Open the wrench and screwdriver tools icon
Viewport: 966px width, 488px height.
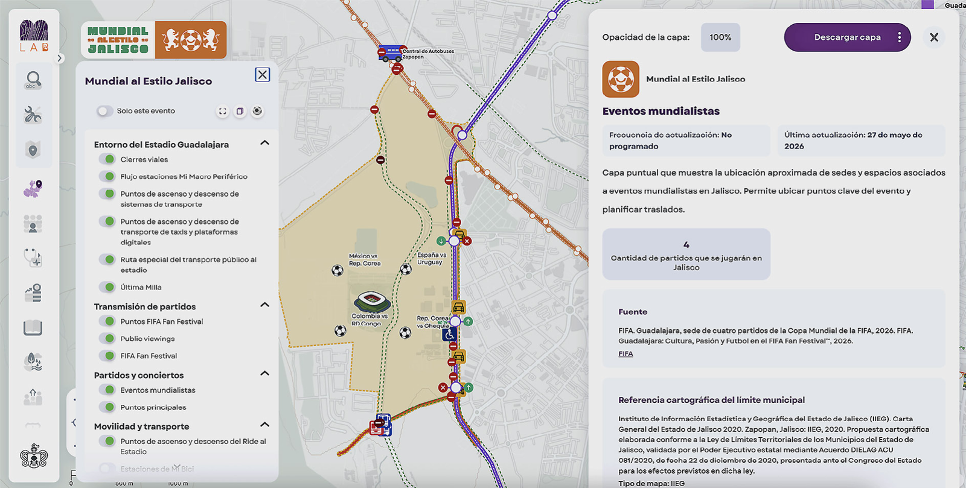pyautogui.click(x=33, y=115)
